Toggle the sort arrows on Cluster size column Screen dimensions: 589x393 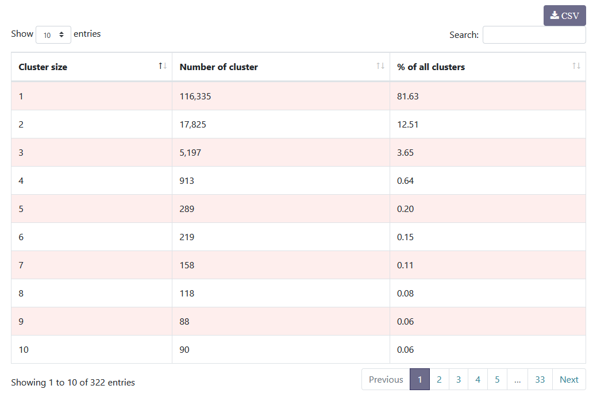(163, 66)
